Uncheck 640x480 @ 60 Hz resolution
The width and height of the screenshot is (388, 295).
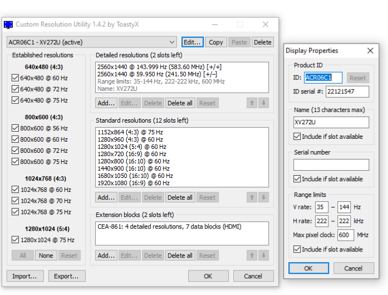[15, 78]
